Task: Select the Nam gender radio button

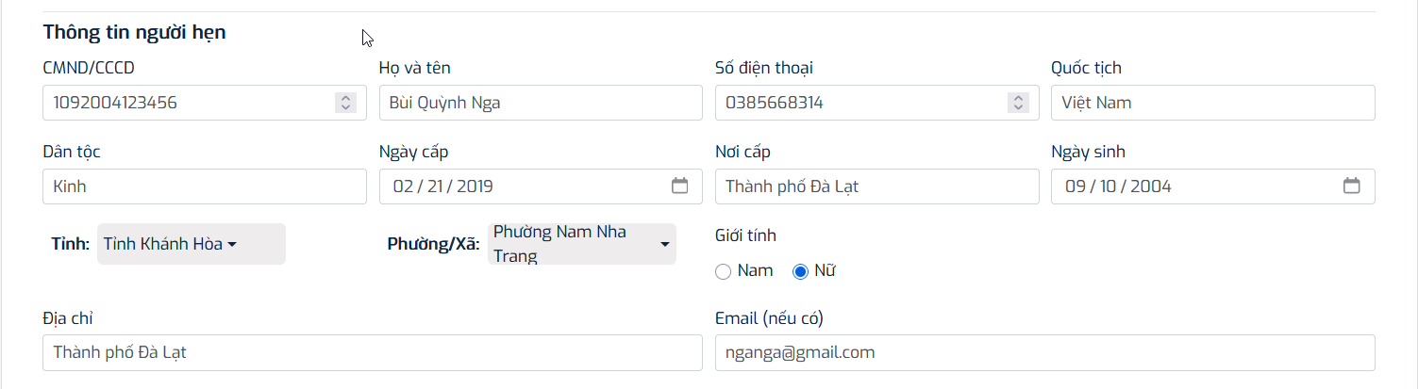Action: (x=724, y=271)
